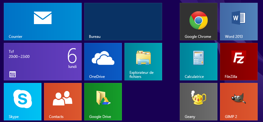The height and width of the screenshot is (122, 263).
Task: Open the Contacts people icon
Action: click(63, 98)
